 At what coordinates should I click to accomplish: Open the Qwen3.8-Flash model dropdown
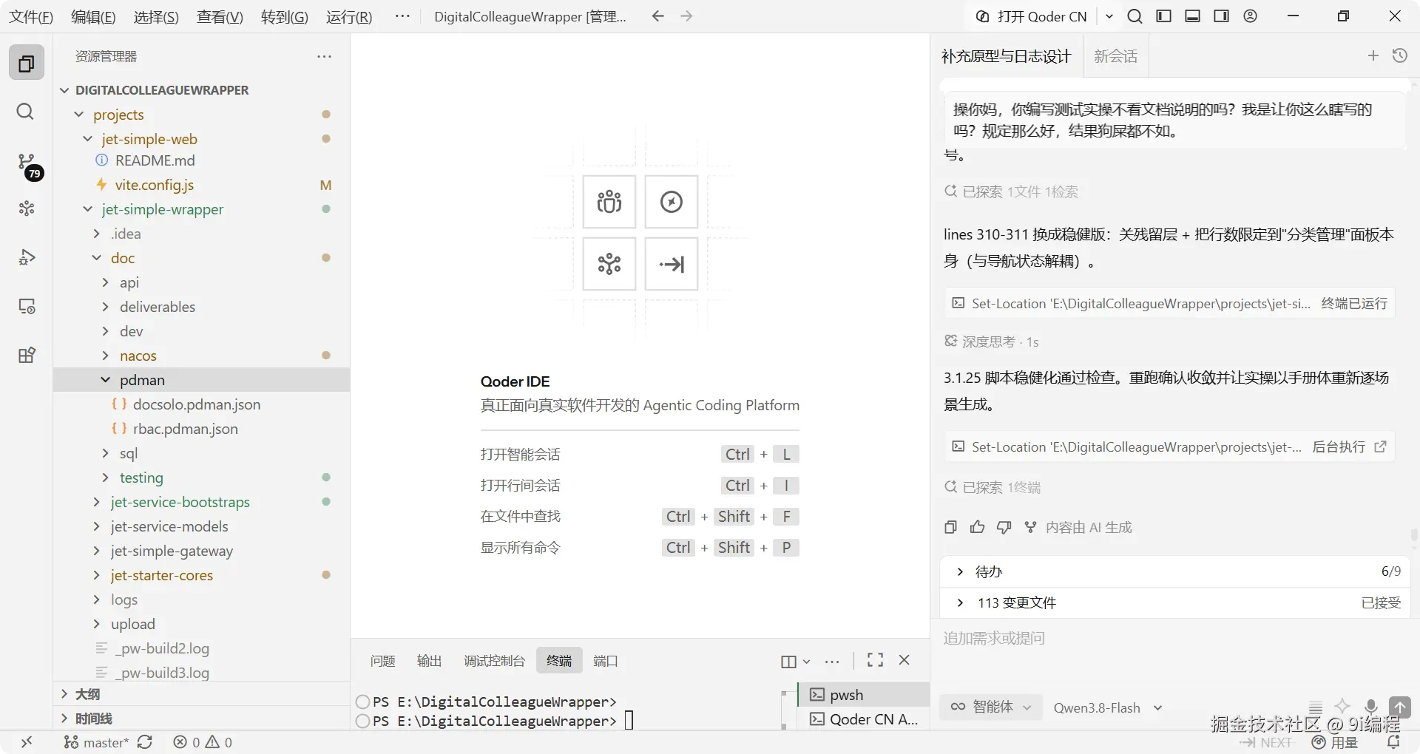pos(1107,707)
